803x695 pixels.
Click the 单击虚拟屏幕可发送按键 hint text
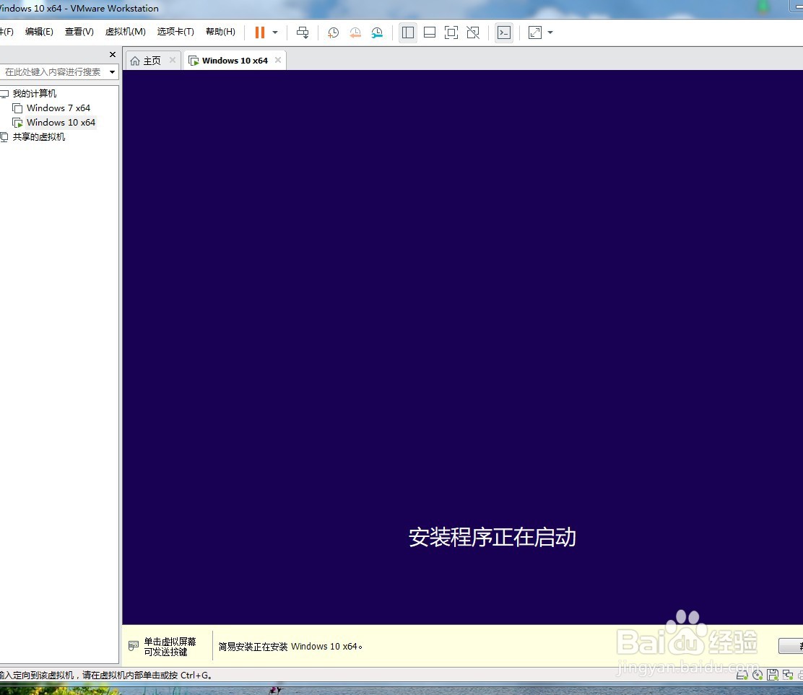170,647
